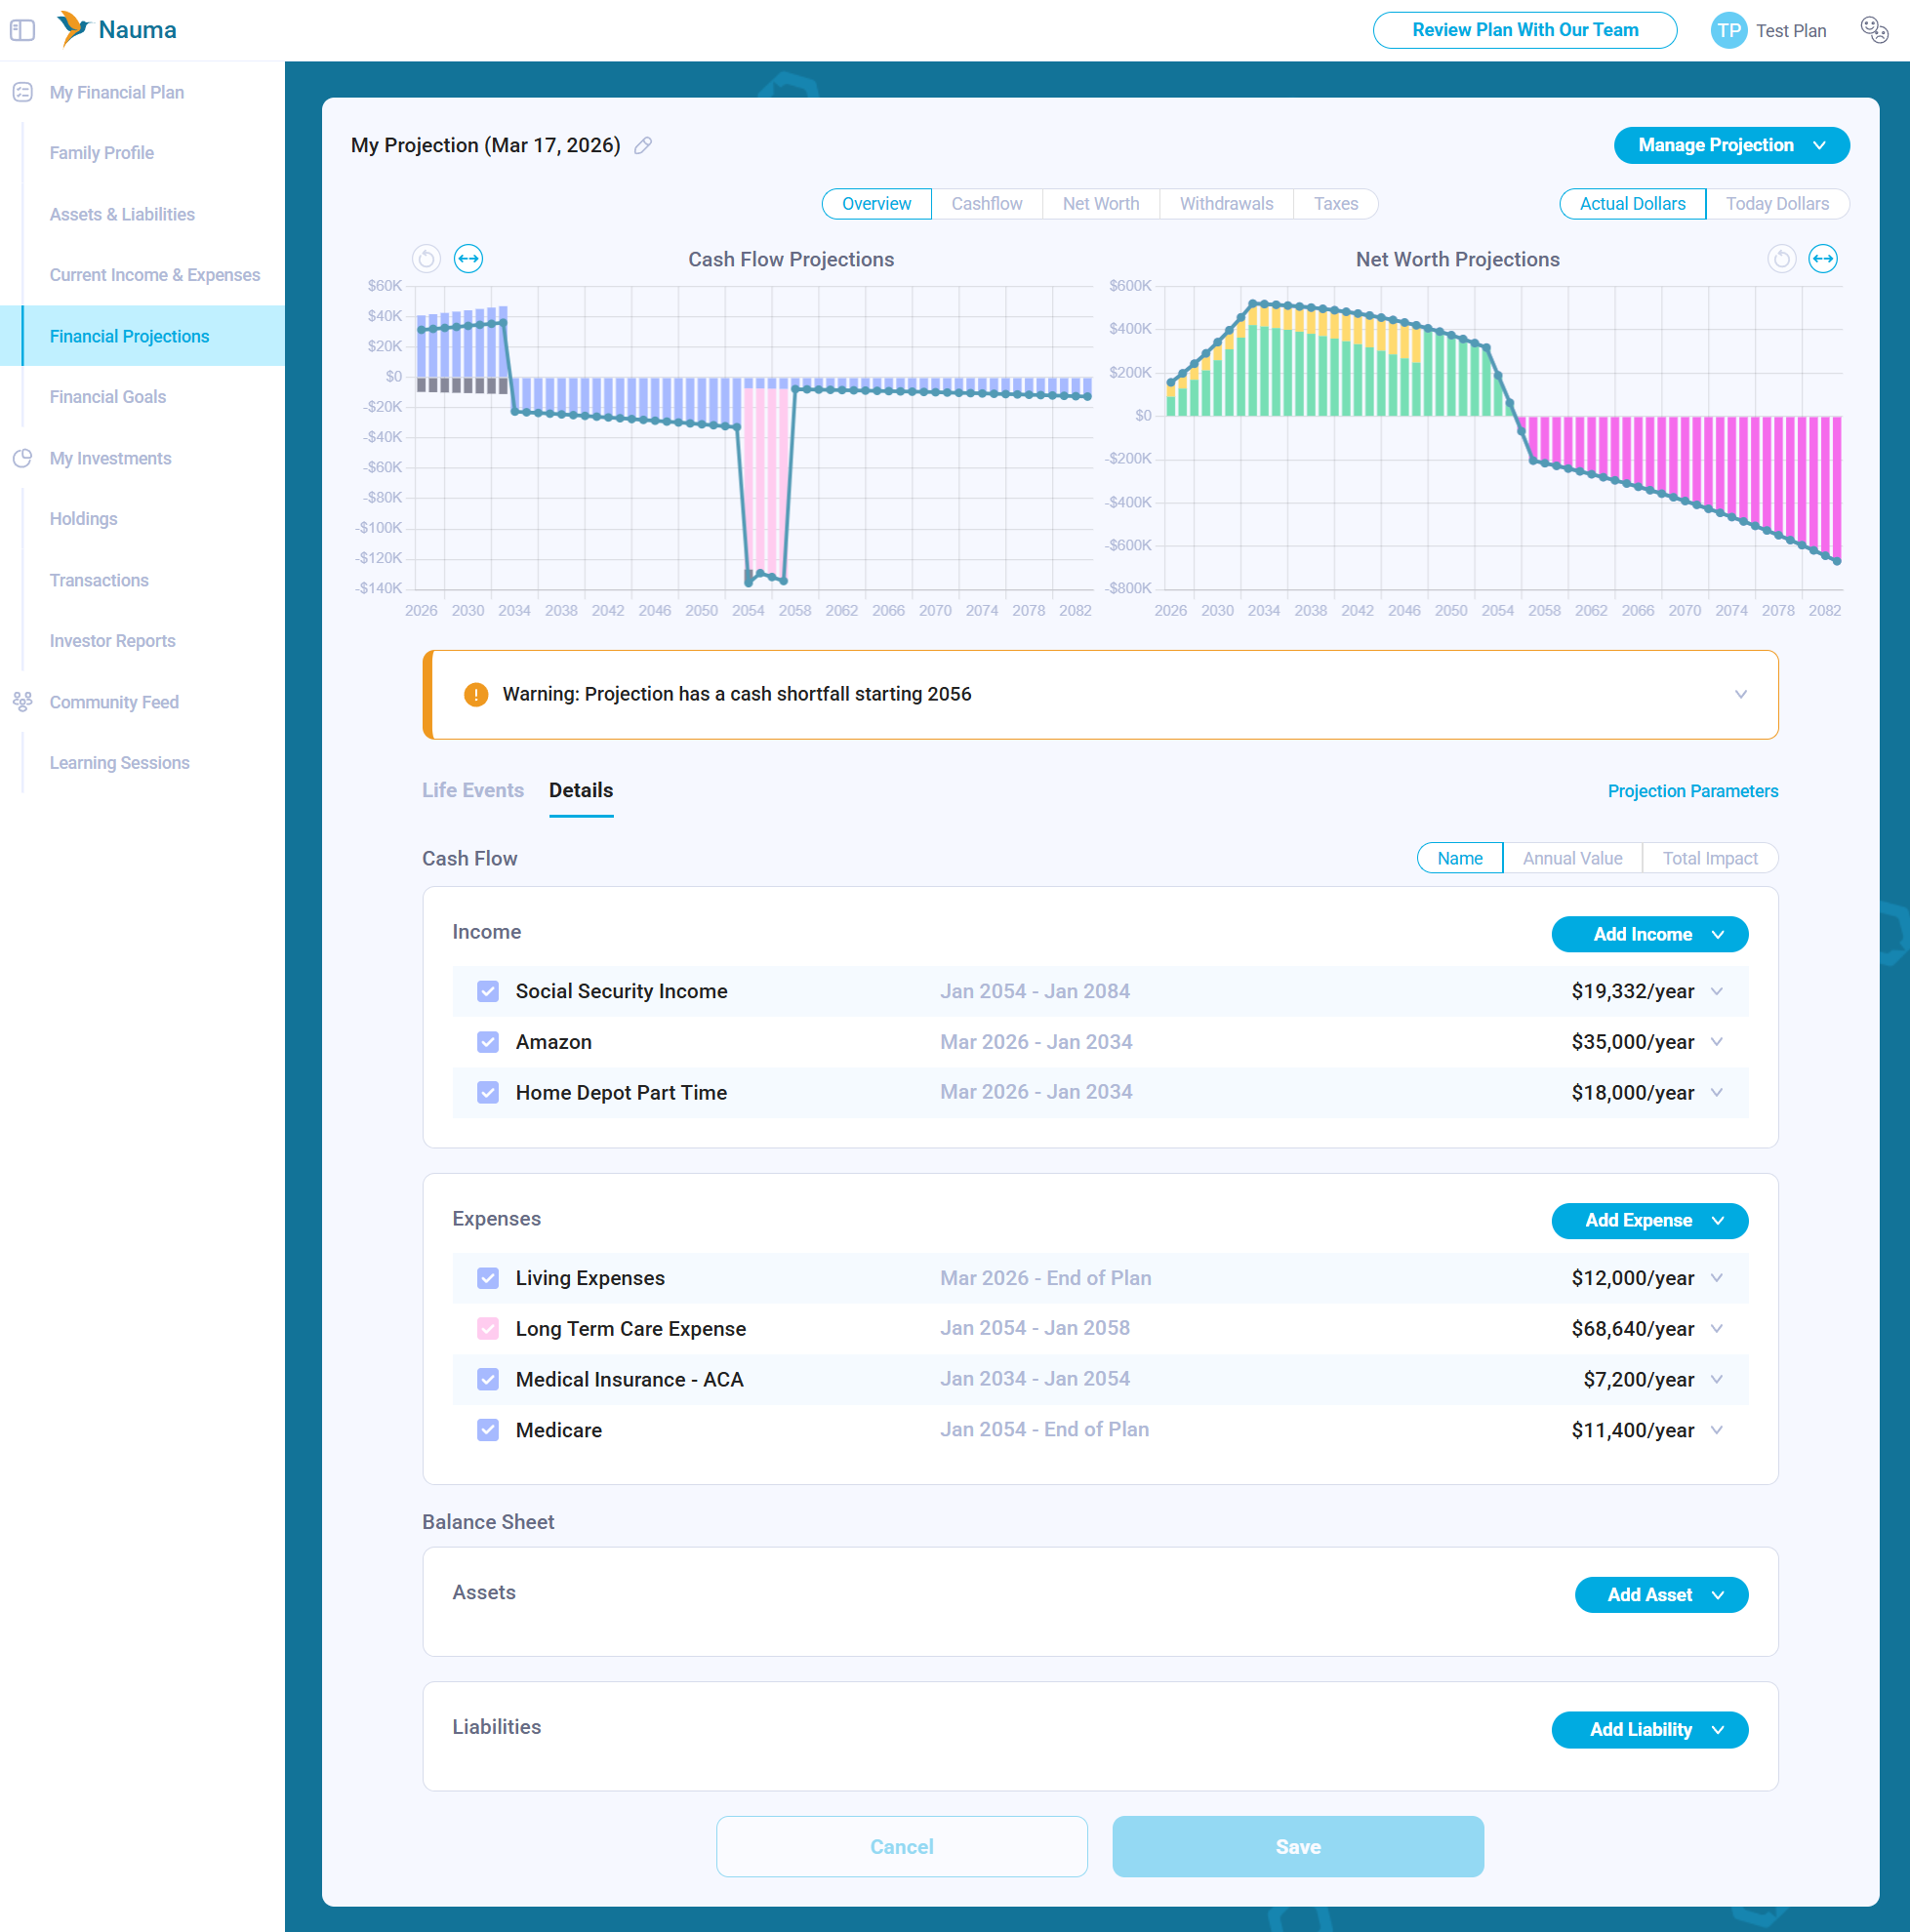Image resolution: width=1910 pixels, height=1932 pixels.
Task: Click the sidebar collapse icon beside the Nauma logo
Action: pos(22,30)
